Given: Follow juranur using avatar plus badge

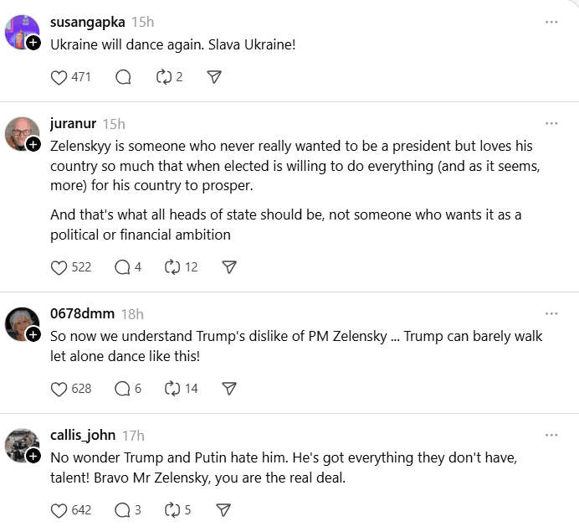Looking at the screenshot, I should point(33,145).
